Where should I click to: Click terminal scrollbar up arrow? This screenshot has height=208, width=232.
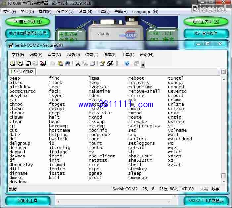coord(224,79)
